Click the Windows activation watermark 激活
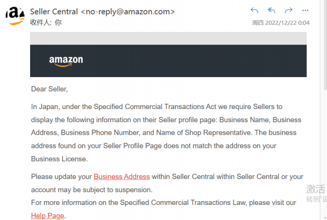Screen dimensions: 327x220 pos(316,189)
